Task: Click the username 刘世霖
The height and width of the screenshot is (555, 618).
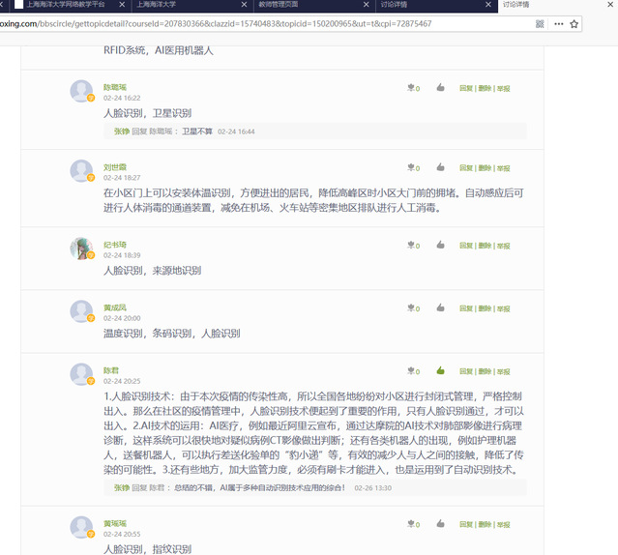Action: [x=115, y=167]
